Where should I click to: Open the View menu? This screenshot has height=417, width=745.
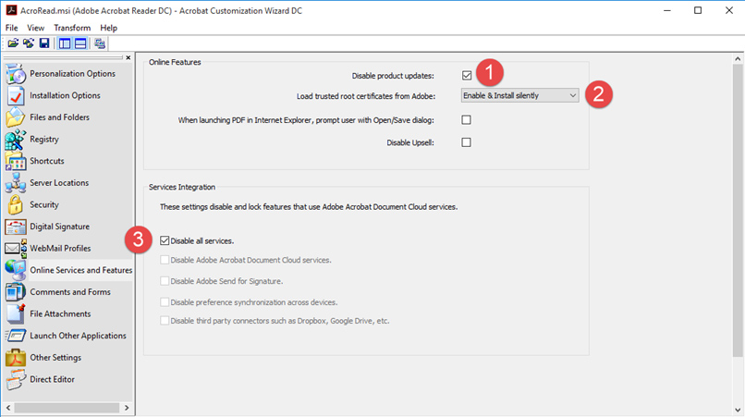pyautogui.click(x=36, y=28)
